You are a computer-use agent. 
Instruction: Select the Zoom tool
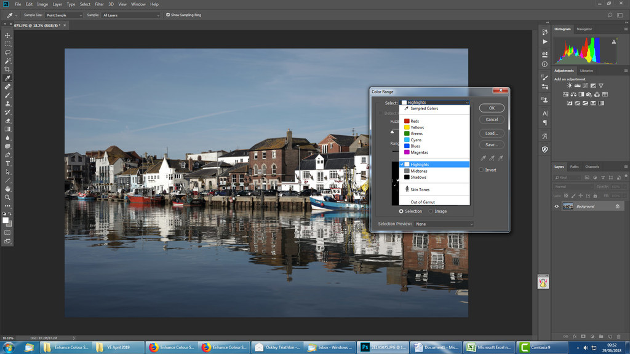tap(7, 197)
